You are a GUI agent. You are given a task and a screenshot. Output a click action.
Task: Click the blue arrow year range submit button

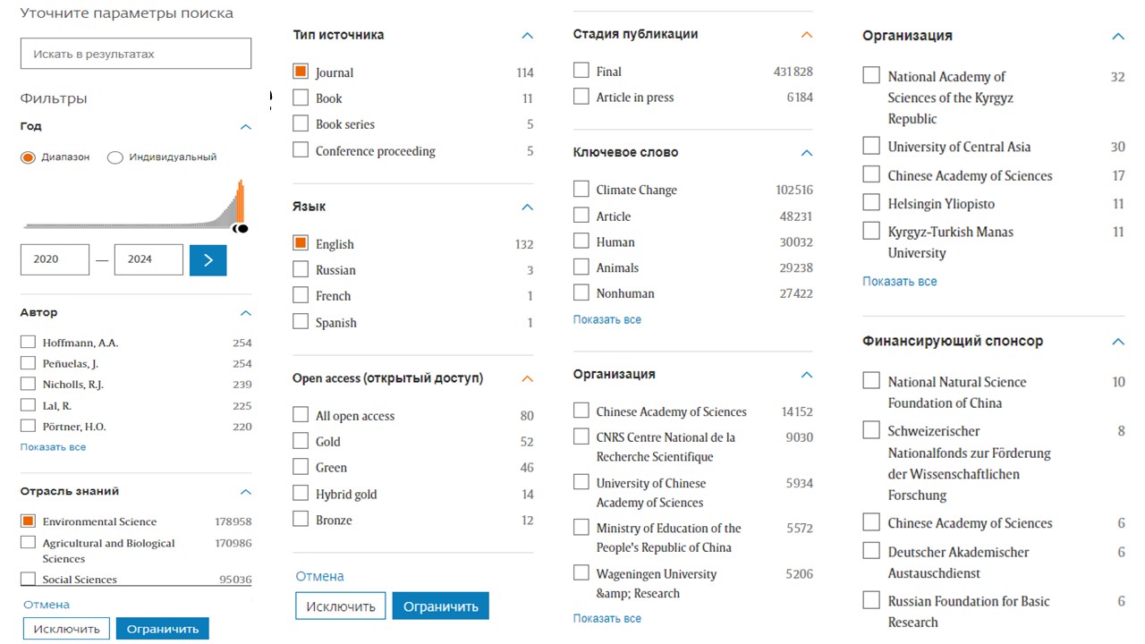tap(208, 259)
